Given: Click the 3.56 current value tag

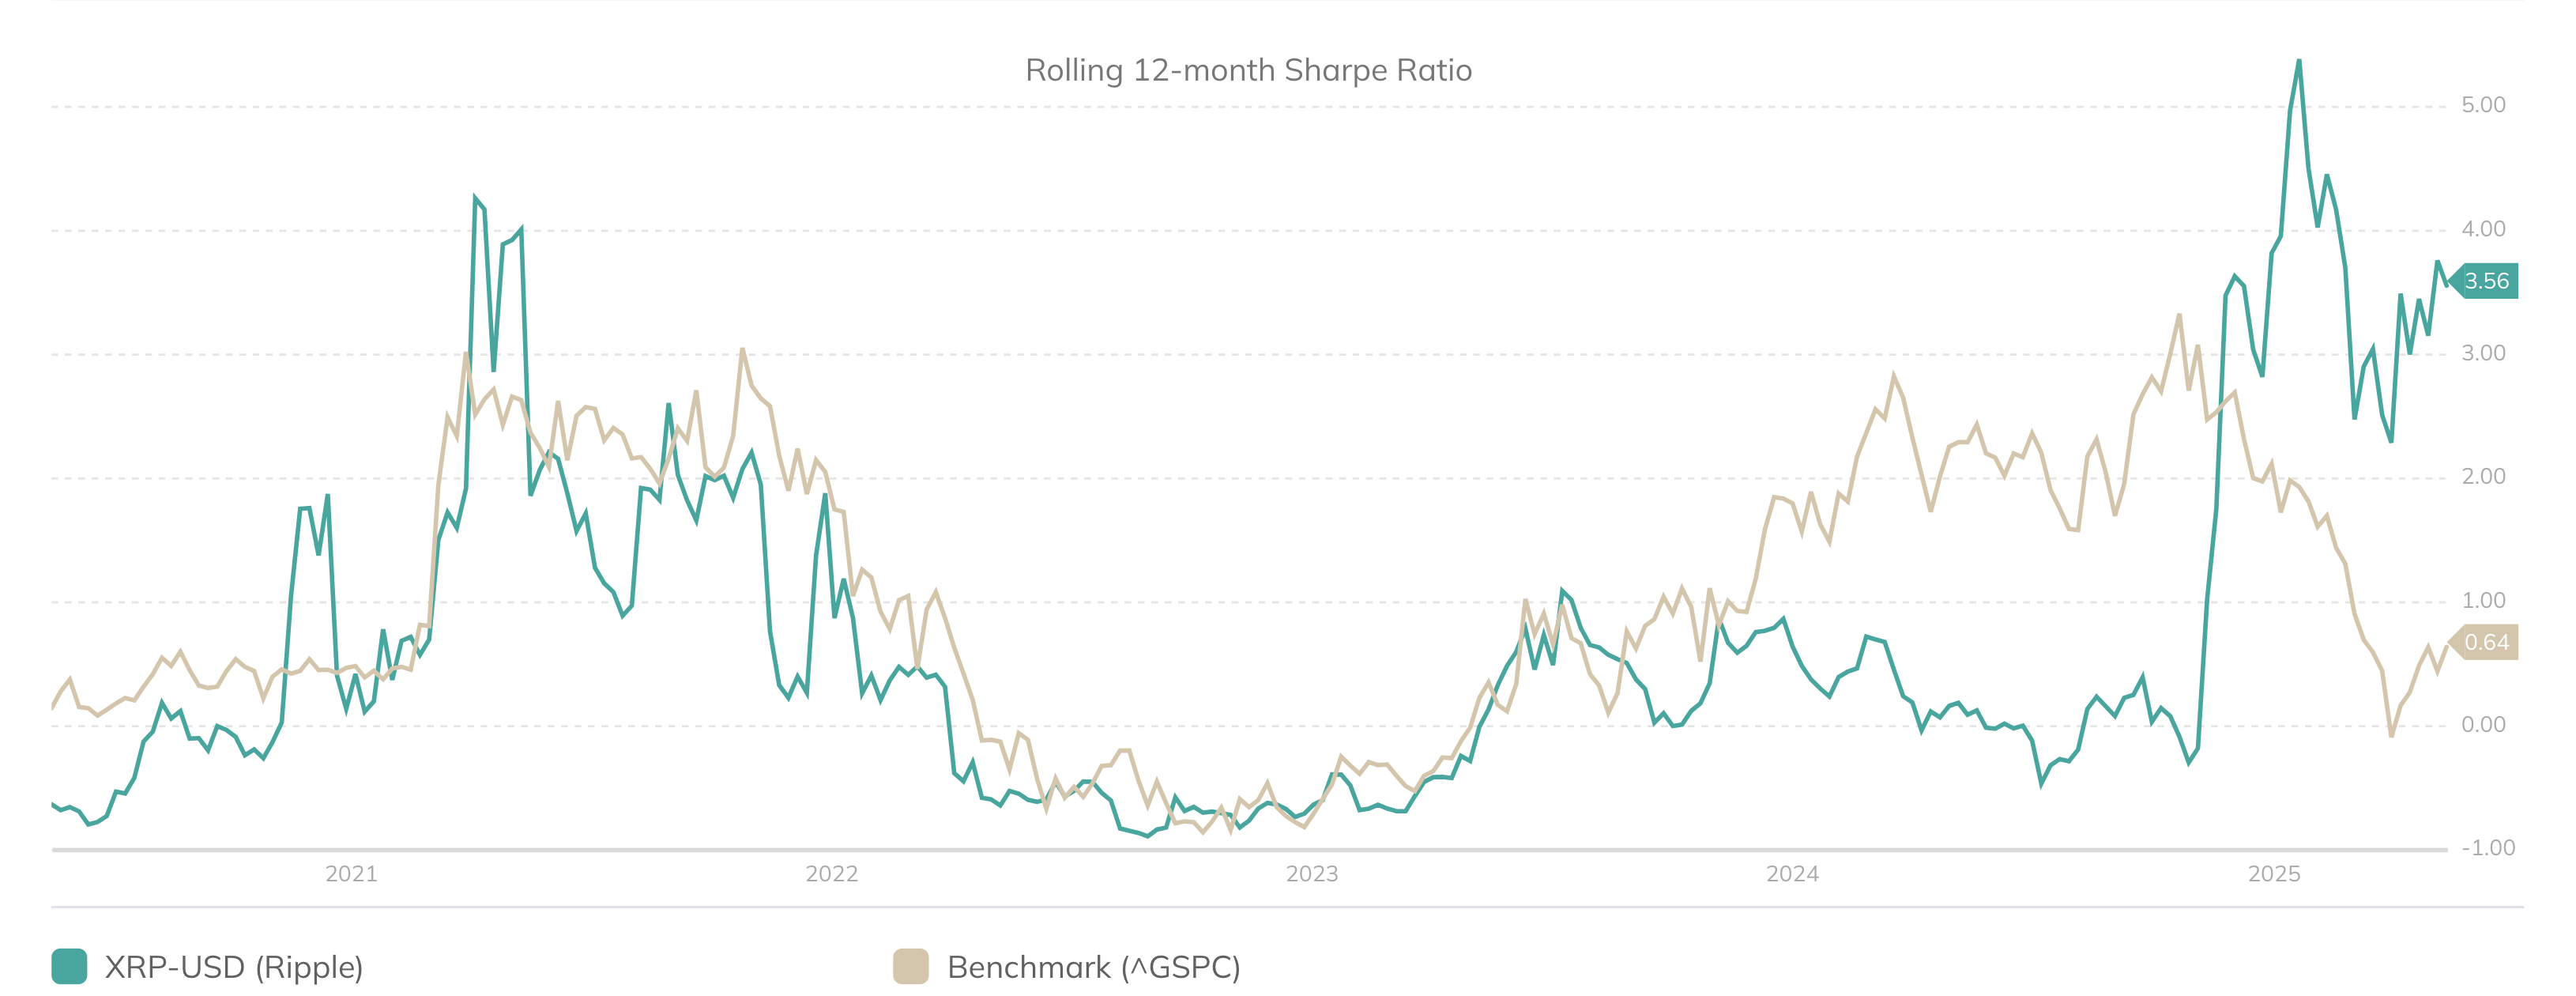Looking at the screenshot, I should (2486, 281).
